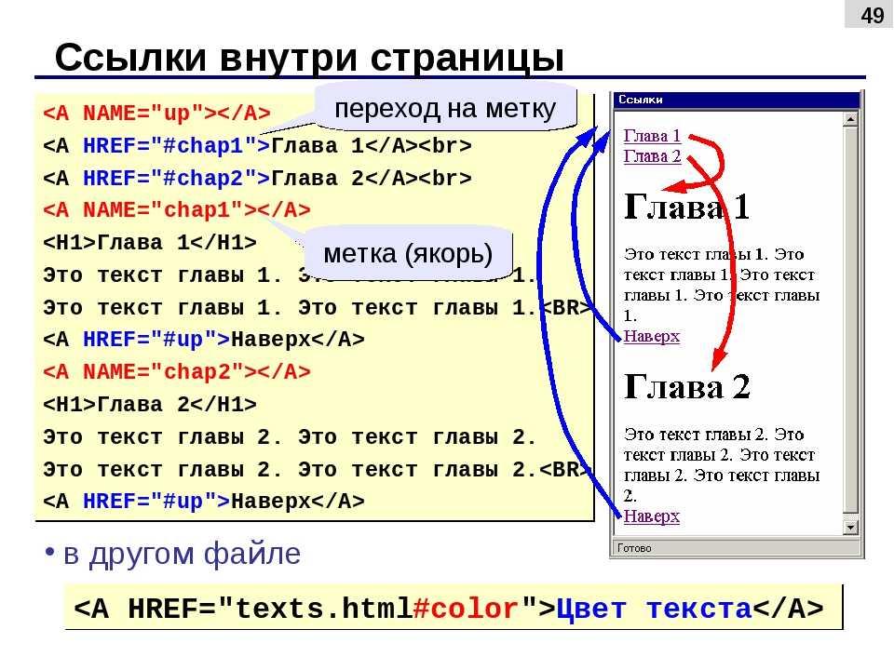Click the red NAME="chap2" code line
Image resolution: width=894 pixels, height=670 pixels.
[x=177, y=372]
